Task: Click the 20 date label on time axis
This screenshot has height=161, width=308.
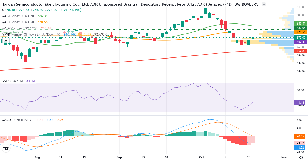Action: click(x=249, y=157)
